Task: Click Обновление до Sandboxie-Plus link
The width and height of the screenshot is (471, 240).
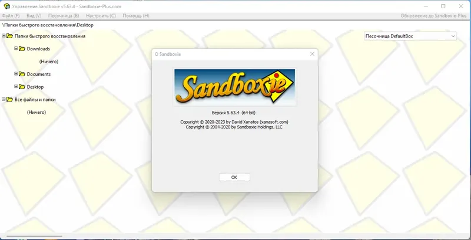Action: click(x=433, y=16)
